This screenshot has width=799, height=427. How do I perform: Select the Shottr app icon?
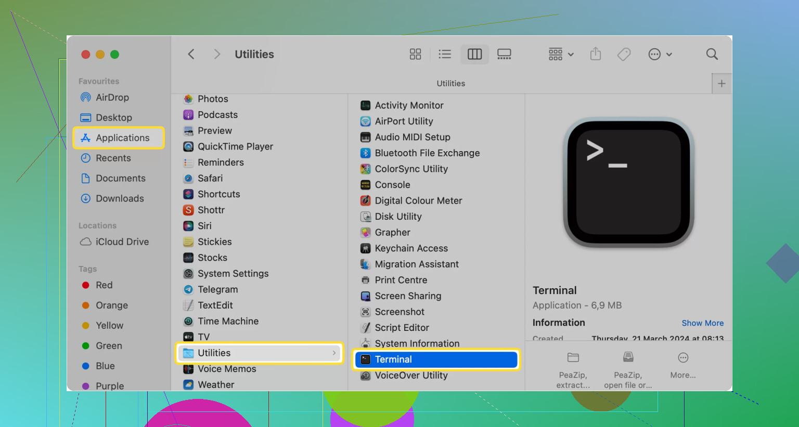point(188,210)
